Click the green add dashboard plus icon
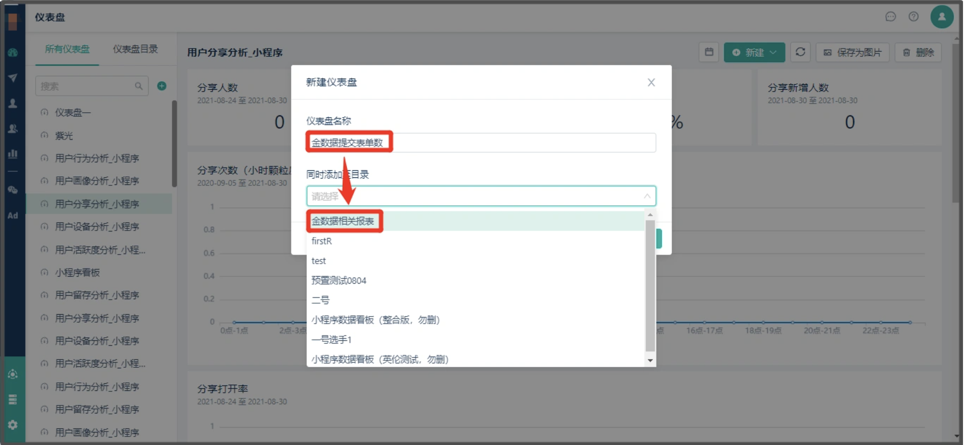The height and width of the screenshot is (445, 964). pyautogui.click(x=161, y=86)
